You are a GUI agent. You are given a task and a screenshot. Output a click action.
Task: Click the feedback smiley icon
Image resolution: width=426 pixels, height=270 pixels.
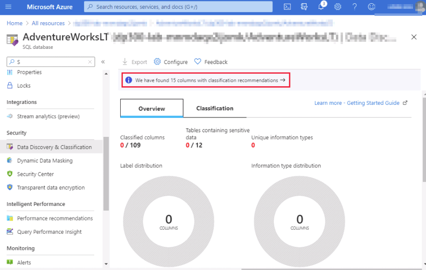(x=371, y=7)
